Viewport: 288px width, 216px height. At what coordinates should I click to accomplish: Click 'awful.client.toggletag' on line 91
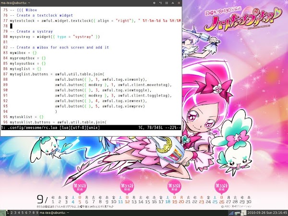click(x=143, y=96)
